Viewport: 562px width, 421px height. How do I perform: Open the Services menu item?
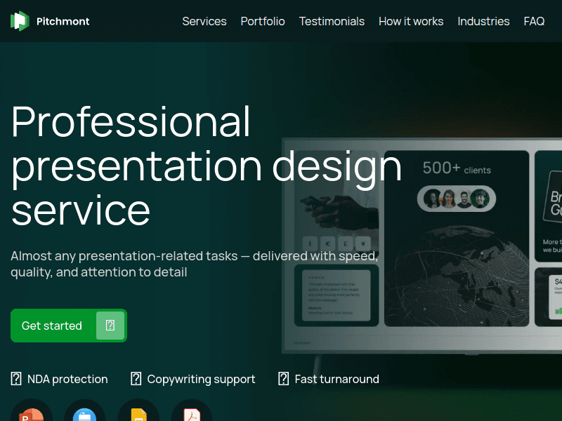pos(204,21)
